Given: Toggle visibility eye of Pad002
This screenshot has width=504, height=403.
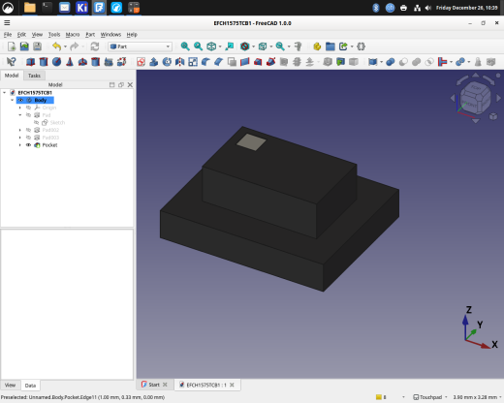Looking at the screenshot, I should coord(28,130).
